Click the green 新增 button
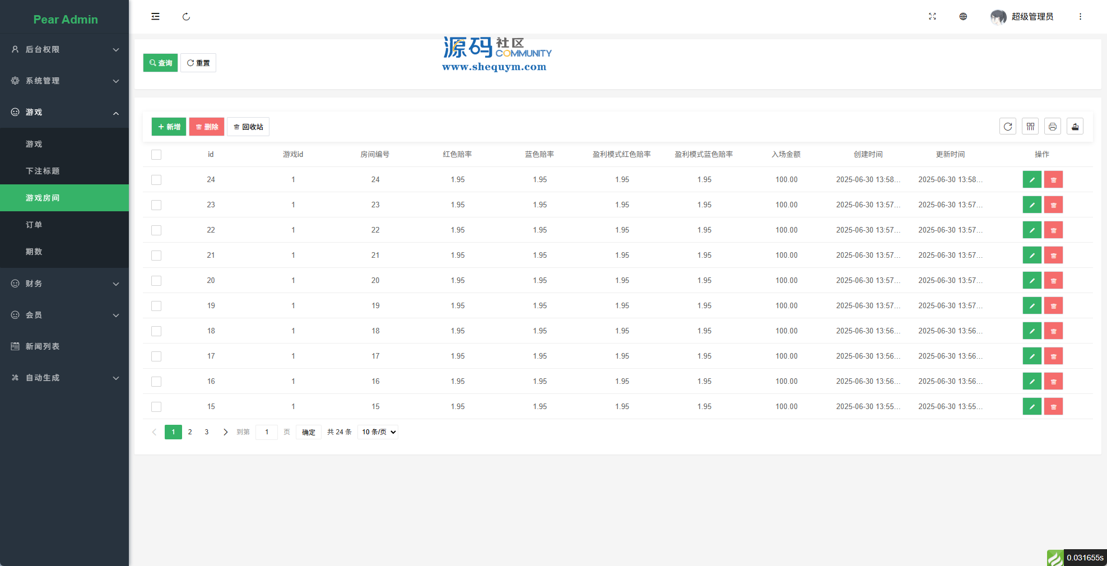This screenshot has width=1107, height=566. pos(169,127)
